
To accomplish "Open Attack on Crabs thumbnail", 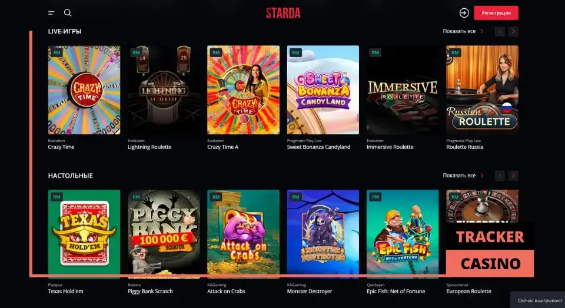I will click(243, 234).
